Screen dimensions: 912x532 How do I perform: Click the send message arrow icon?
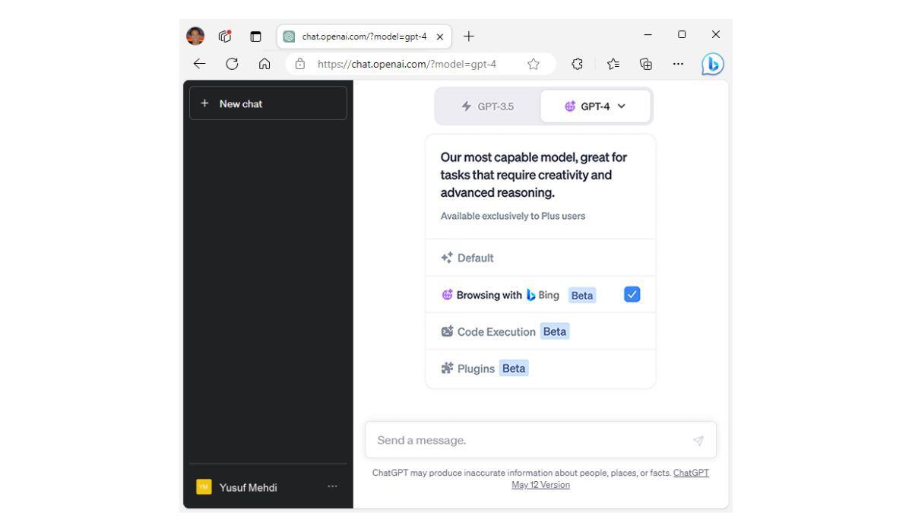698,440
